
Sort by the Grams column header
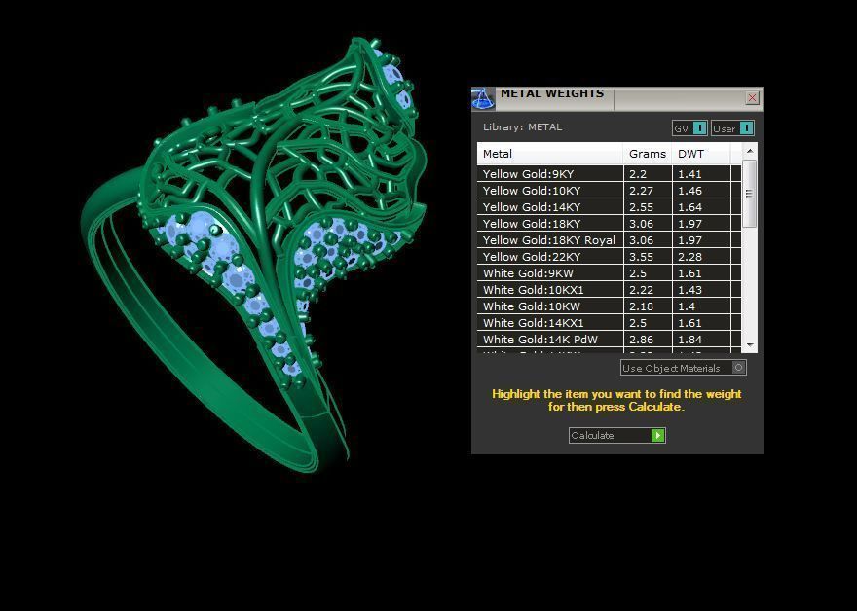[648, 154]
